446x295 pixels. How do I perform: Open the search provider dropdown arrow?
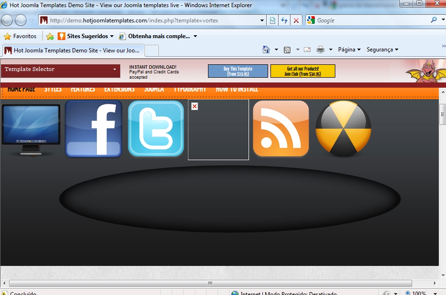pos(443,20)
